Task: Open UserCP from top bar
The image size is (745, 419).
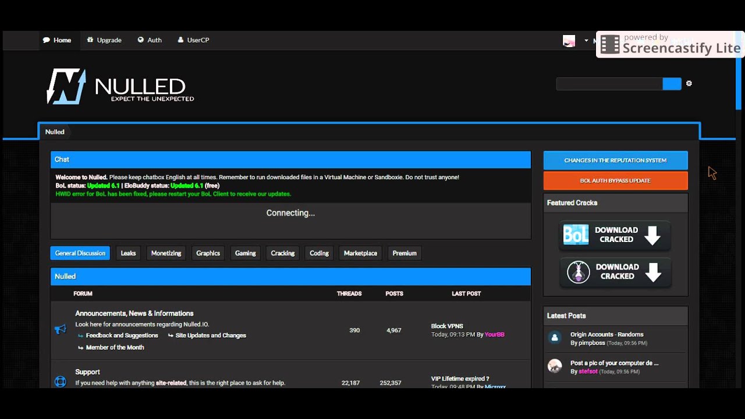Action: pos(193,40)
